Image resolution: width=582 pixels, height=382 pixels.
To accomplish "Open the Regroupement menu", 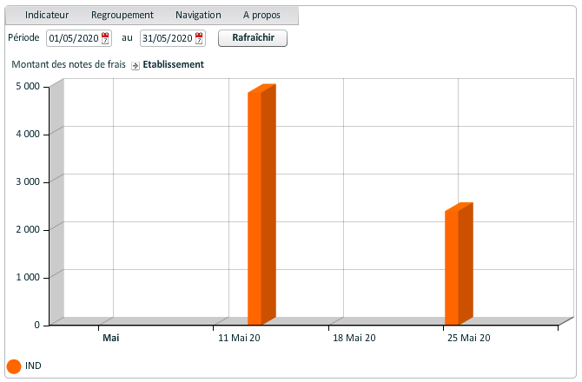I will [122, 16].
